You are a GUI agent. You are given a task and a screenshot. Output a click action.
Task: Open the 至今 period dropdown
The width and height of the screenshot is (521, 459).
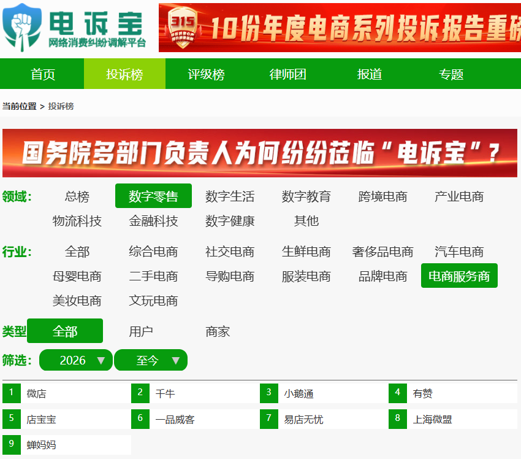[151, 360]
